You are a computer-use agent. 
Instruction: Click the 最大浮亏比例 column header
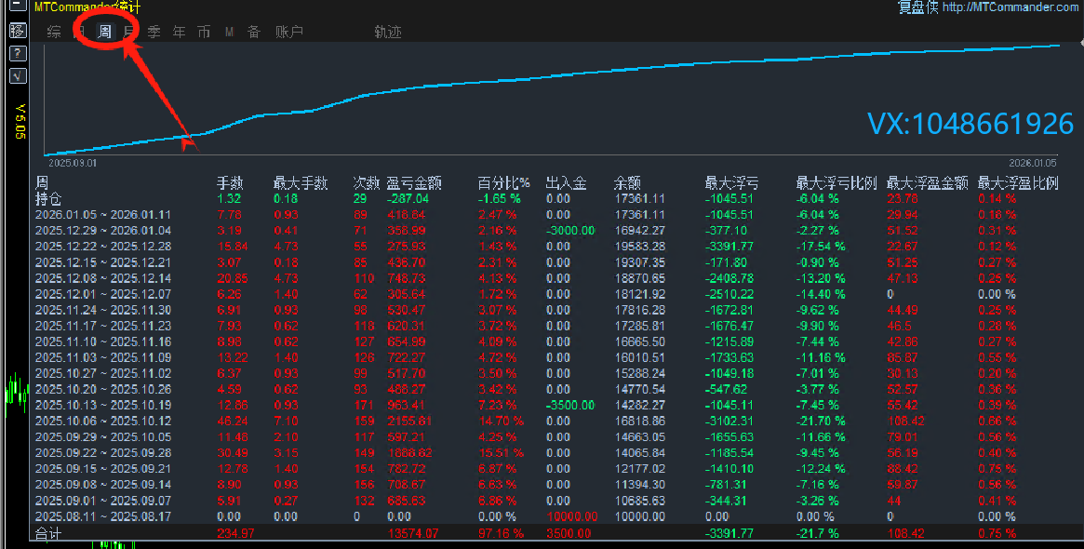coord(836,183)
